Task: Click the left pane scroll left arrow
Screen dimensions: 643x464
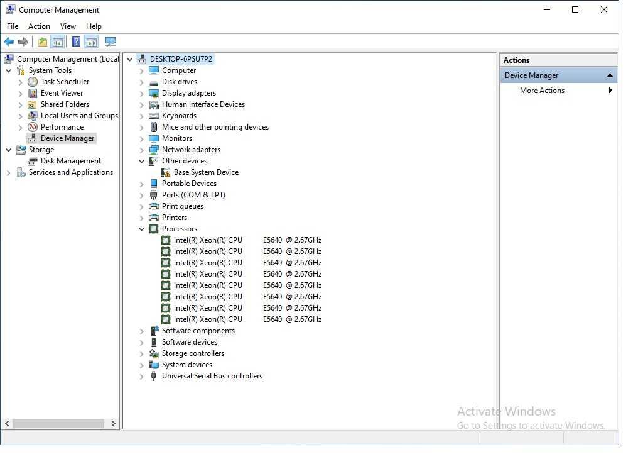Action: (x=7, y=423)
